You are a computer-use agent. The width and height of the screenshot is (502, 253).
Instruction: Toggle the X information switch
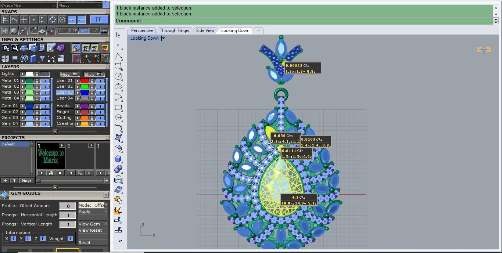[13, 239]
